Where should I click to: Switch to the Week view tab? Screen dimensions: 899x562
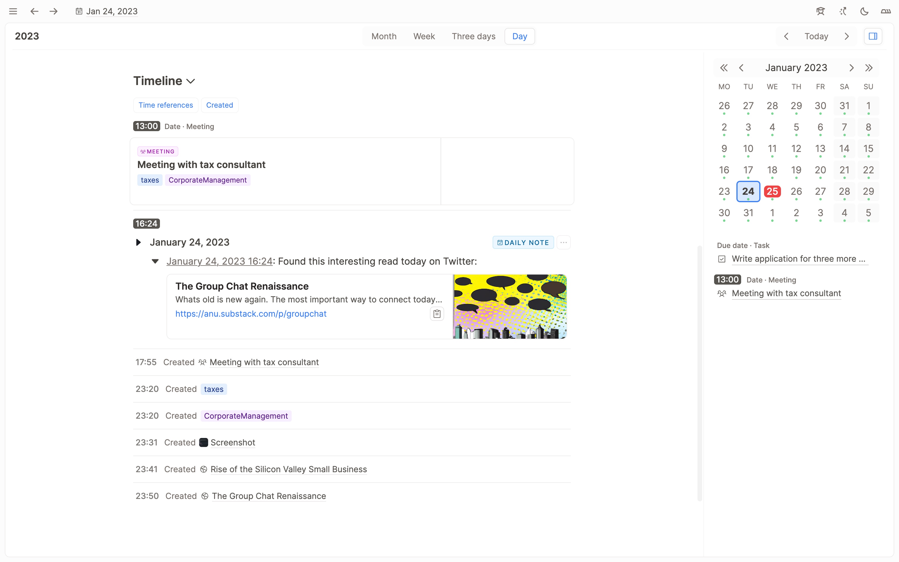[424, 36]
